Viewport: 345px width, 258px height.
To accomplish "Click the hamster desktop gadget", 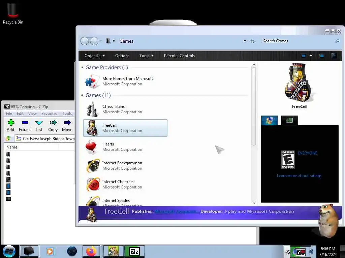I will (x=328, y=220).
